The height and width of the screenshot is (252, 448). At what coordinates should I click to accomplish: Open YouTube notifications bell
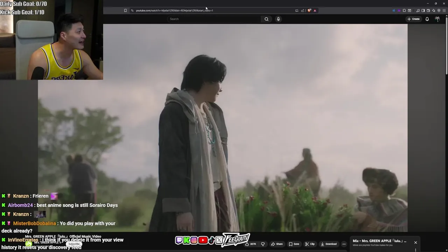click(427, 19)
